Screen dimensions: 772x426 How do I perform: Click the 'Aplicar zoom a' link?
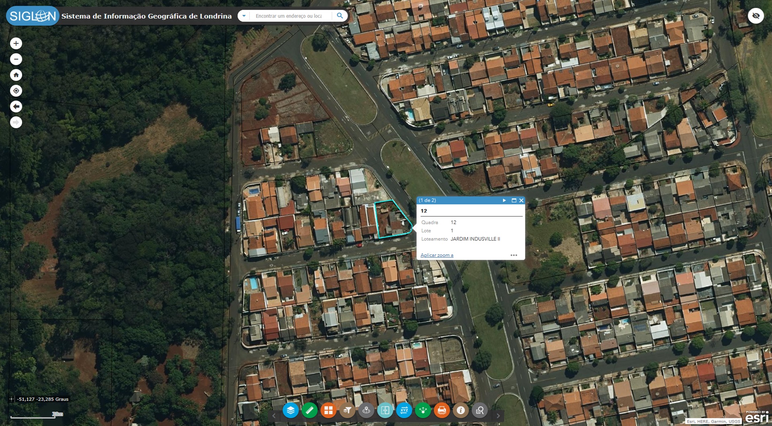click(x=437, y=255)
